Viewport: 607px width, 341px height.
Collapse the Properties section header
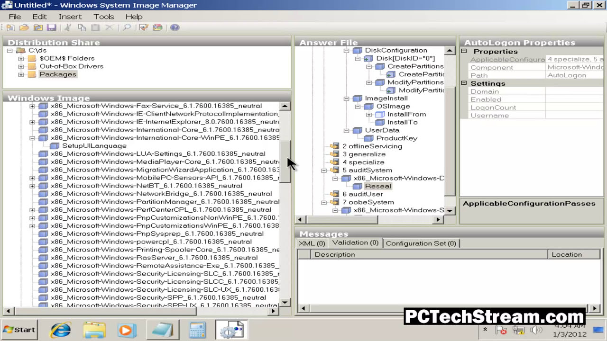[x=464, y=51]
